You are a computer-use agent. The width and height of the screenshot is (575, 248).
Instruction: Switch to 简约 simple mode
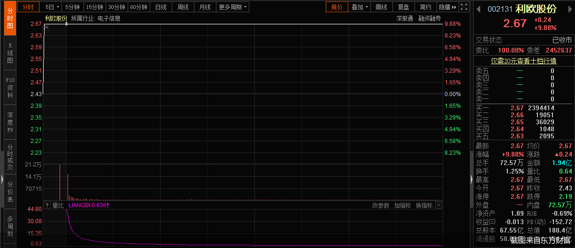point(426,7)
